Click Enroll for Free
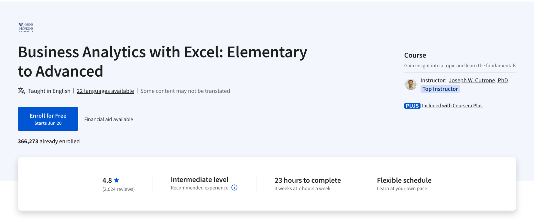534x224 pixels. coord(48,119)
